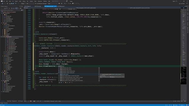The height and width of the screenshot is (106, 189).
Task: Expand the PrimalEditor project node
Action: tap(2, 92)
